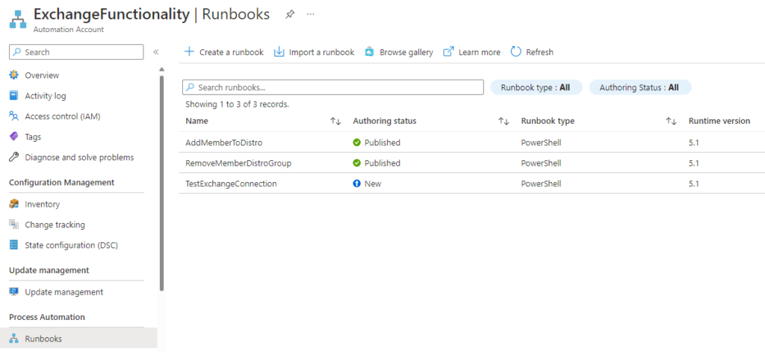Open the TestExchangeConnection runbook
The width and height of the screenshot is (765, 352).
(231, 183)
